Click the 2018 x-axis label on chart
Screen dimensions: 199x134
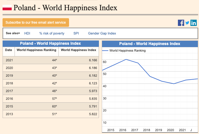[147, 130]
